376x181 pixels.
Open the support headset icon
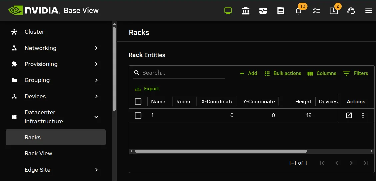(x=351, y=11)
